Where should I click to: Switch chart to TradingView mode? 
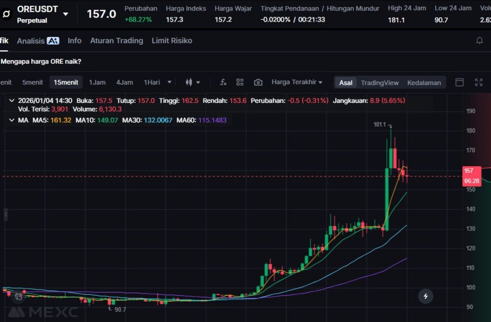[380, 83]
